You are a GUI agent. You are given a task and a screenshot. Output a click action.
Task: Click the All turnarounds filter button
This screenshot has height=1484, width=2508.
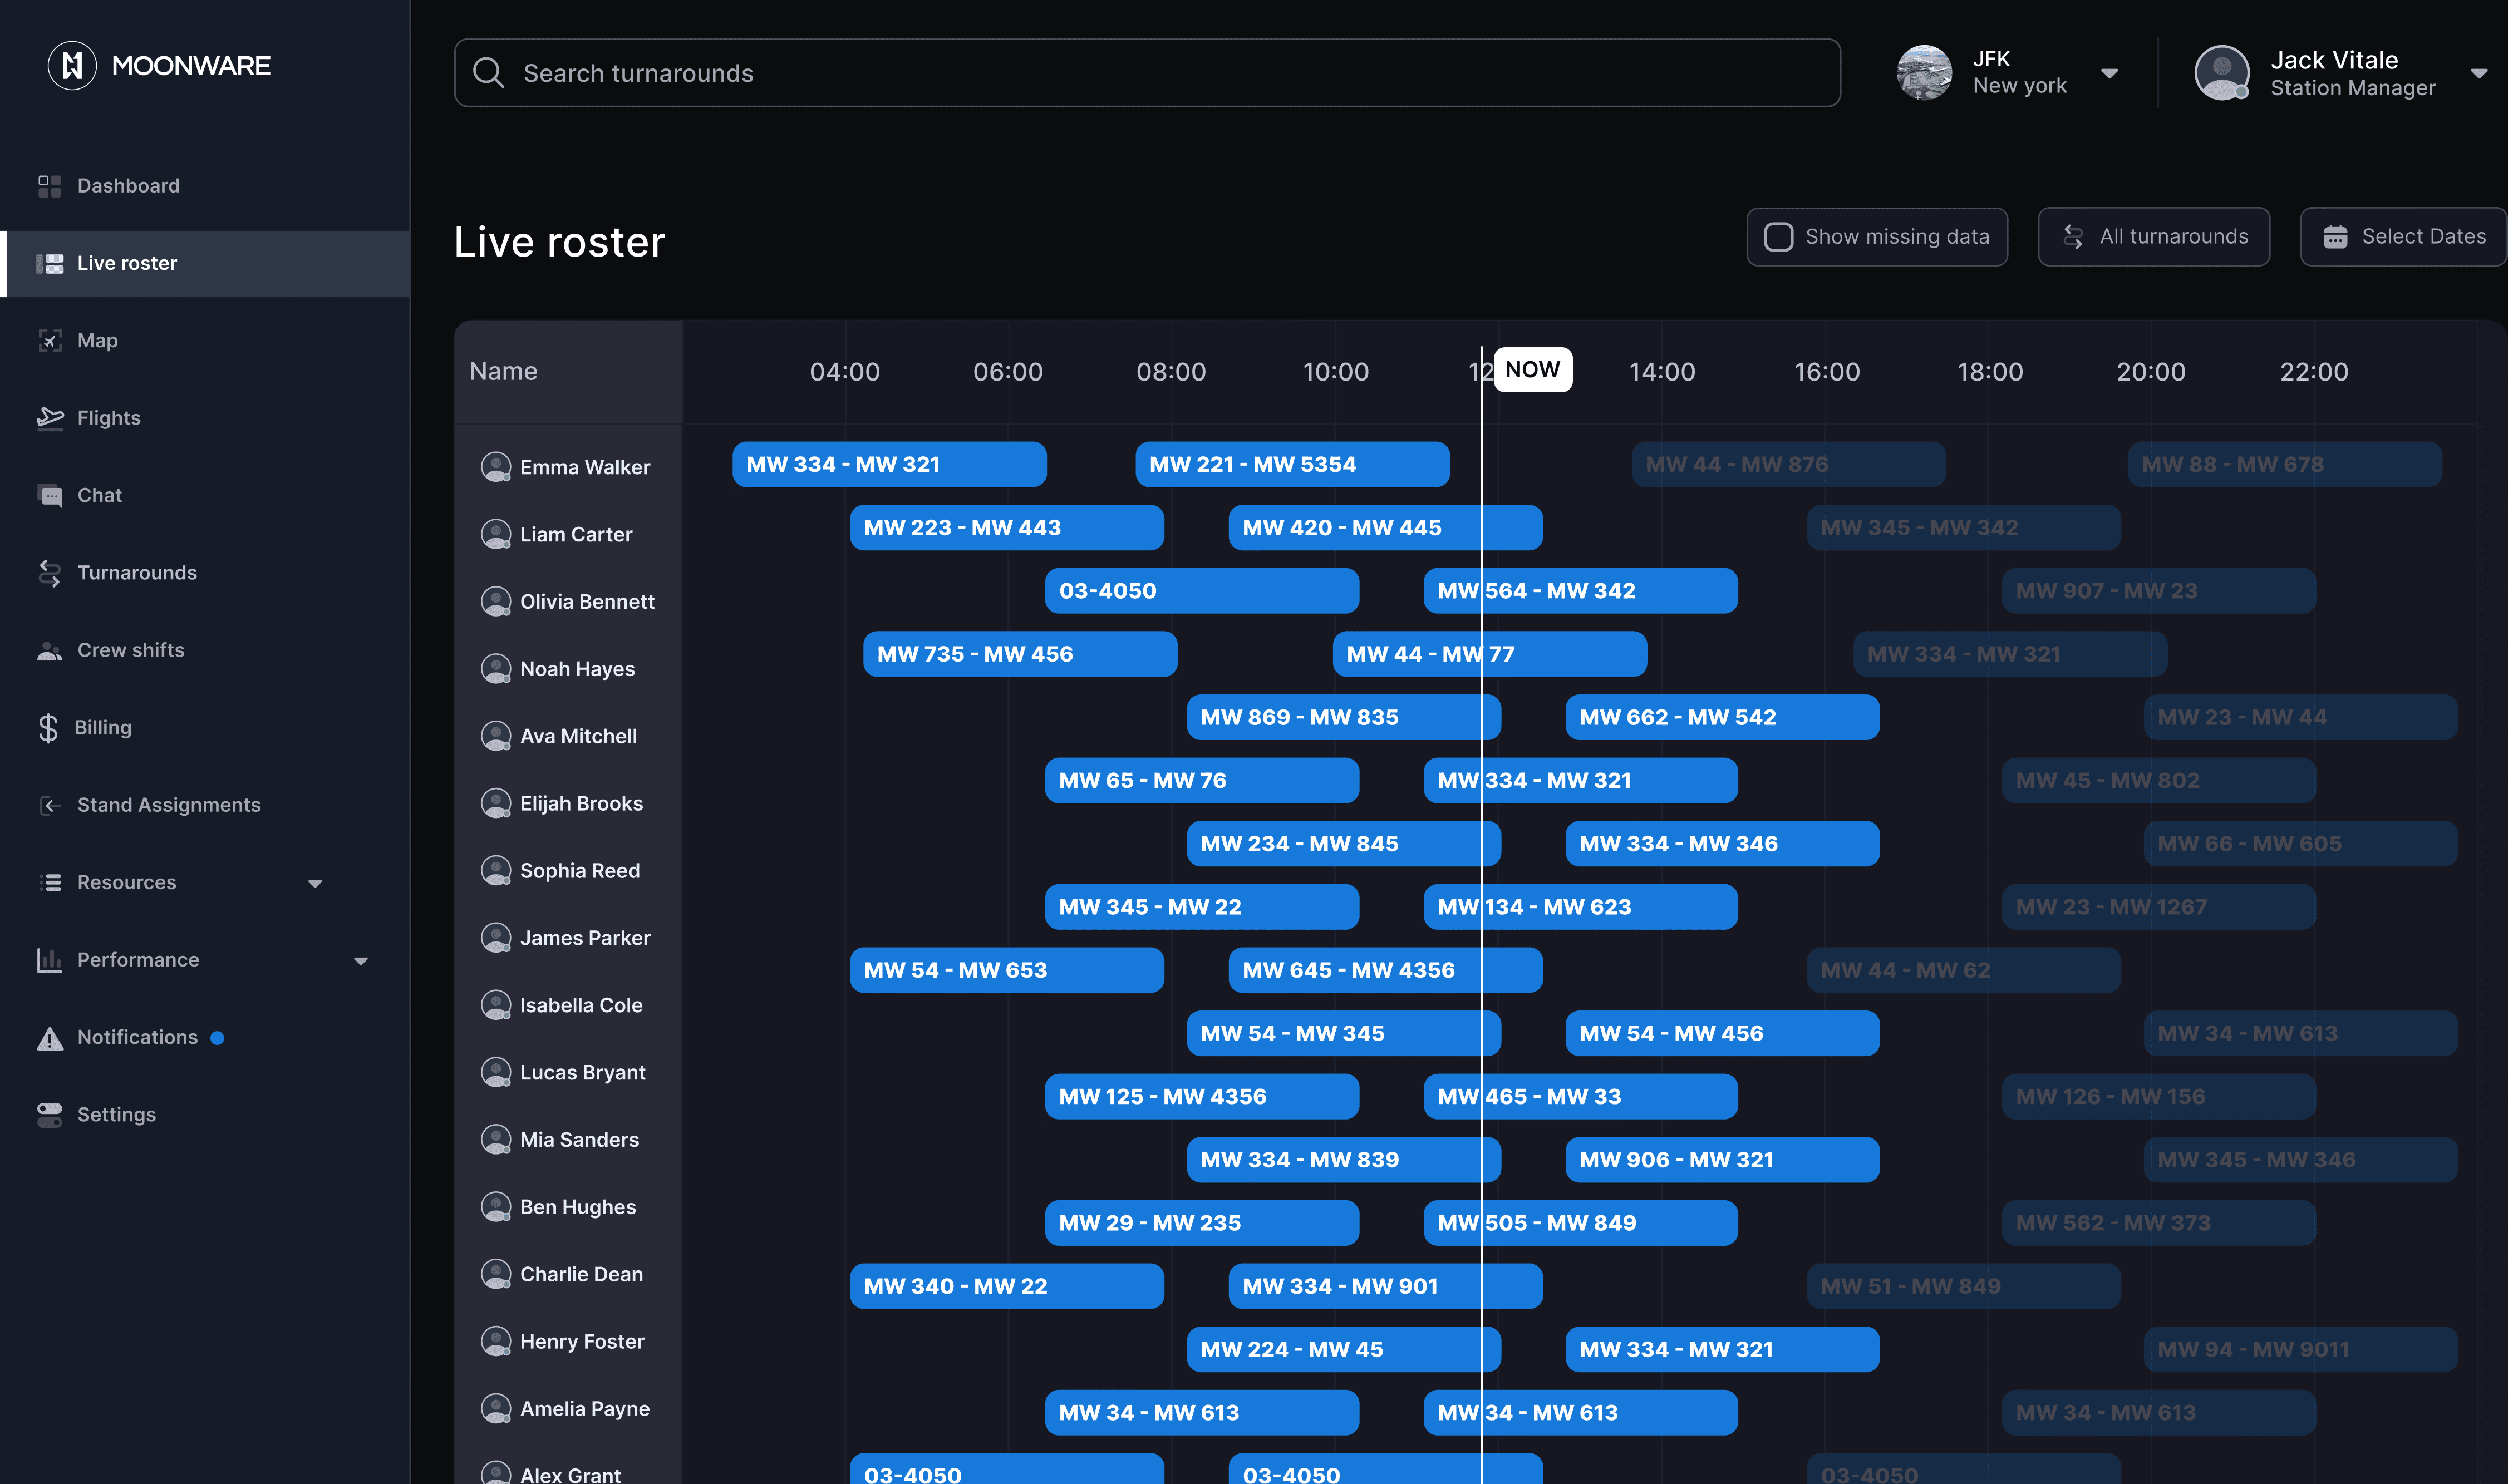coord(2153,237)
